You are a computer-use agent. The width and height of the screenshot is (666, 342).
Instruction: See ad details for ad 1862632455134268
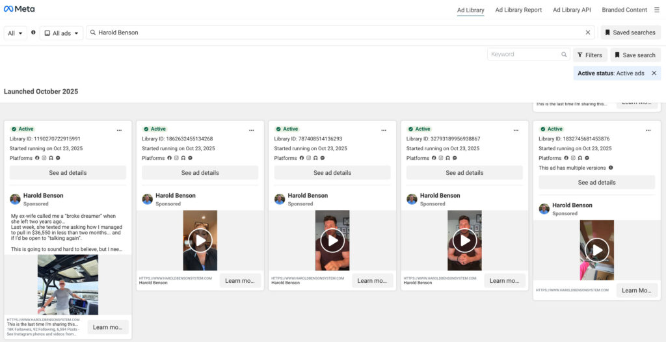pyautogui.click(x=200, y=172)
